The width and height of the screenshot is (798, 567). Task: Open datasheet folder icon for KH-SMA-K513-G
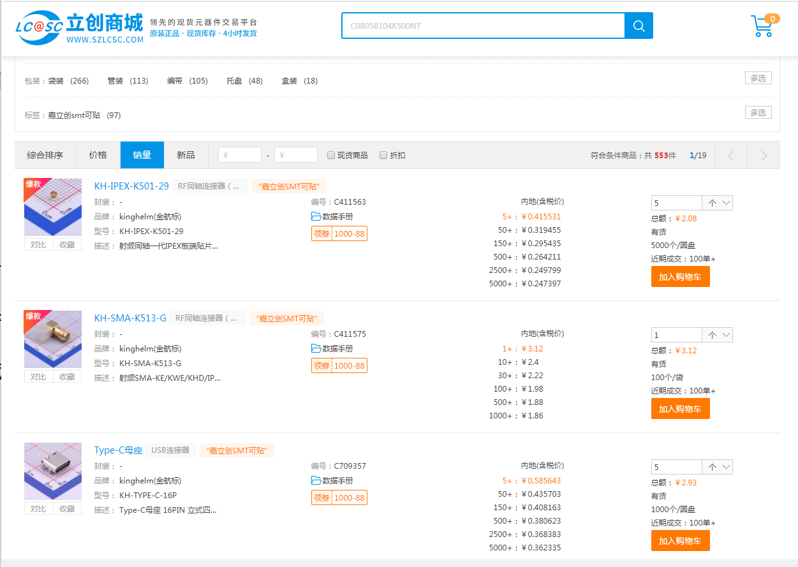(x=316, y=349)
